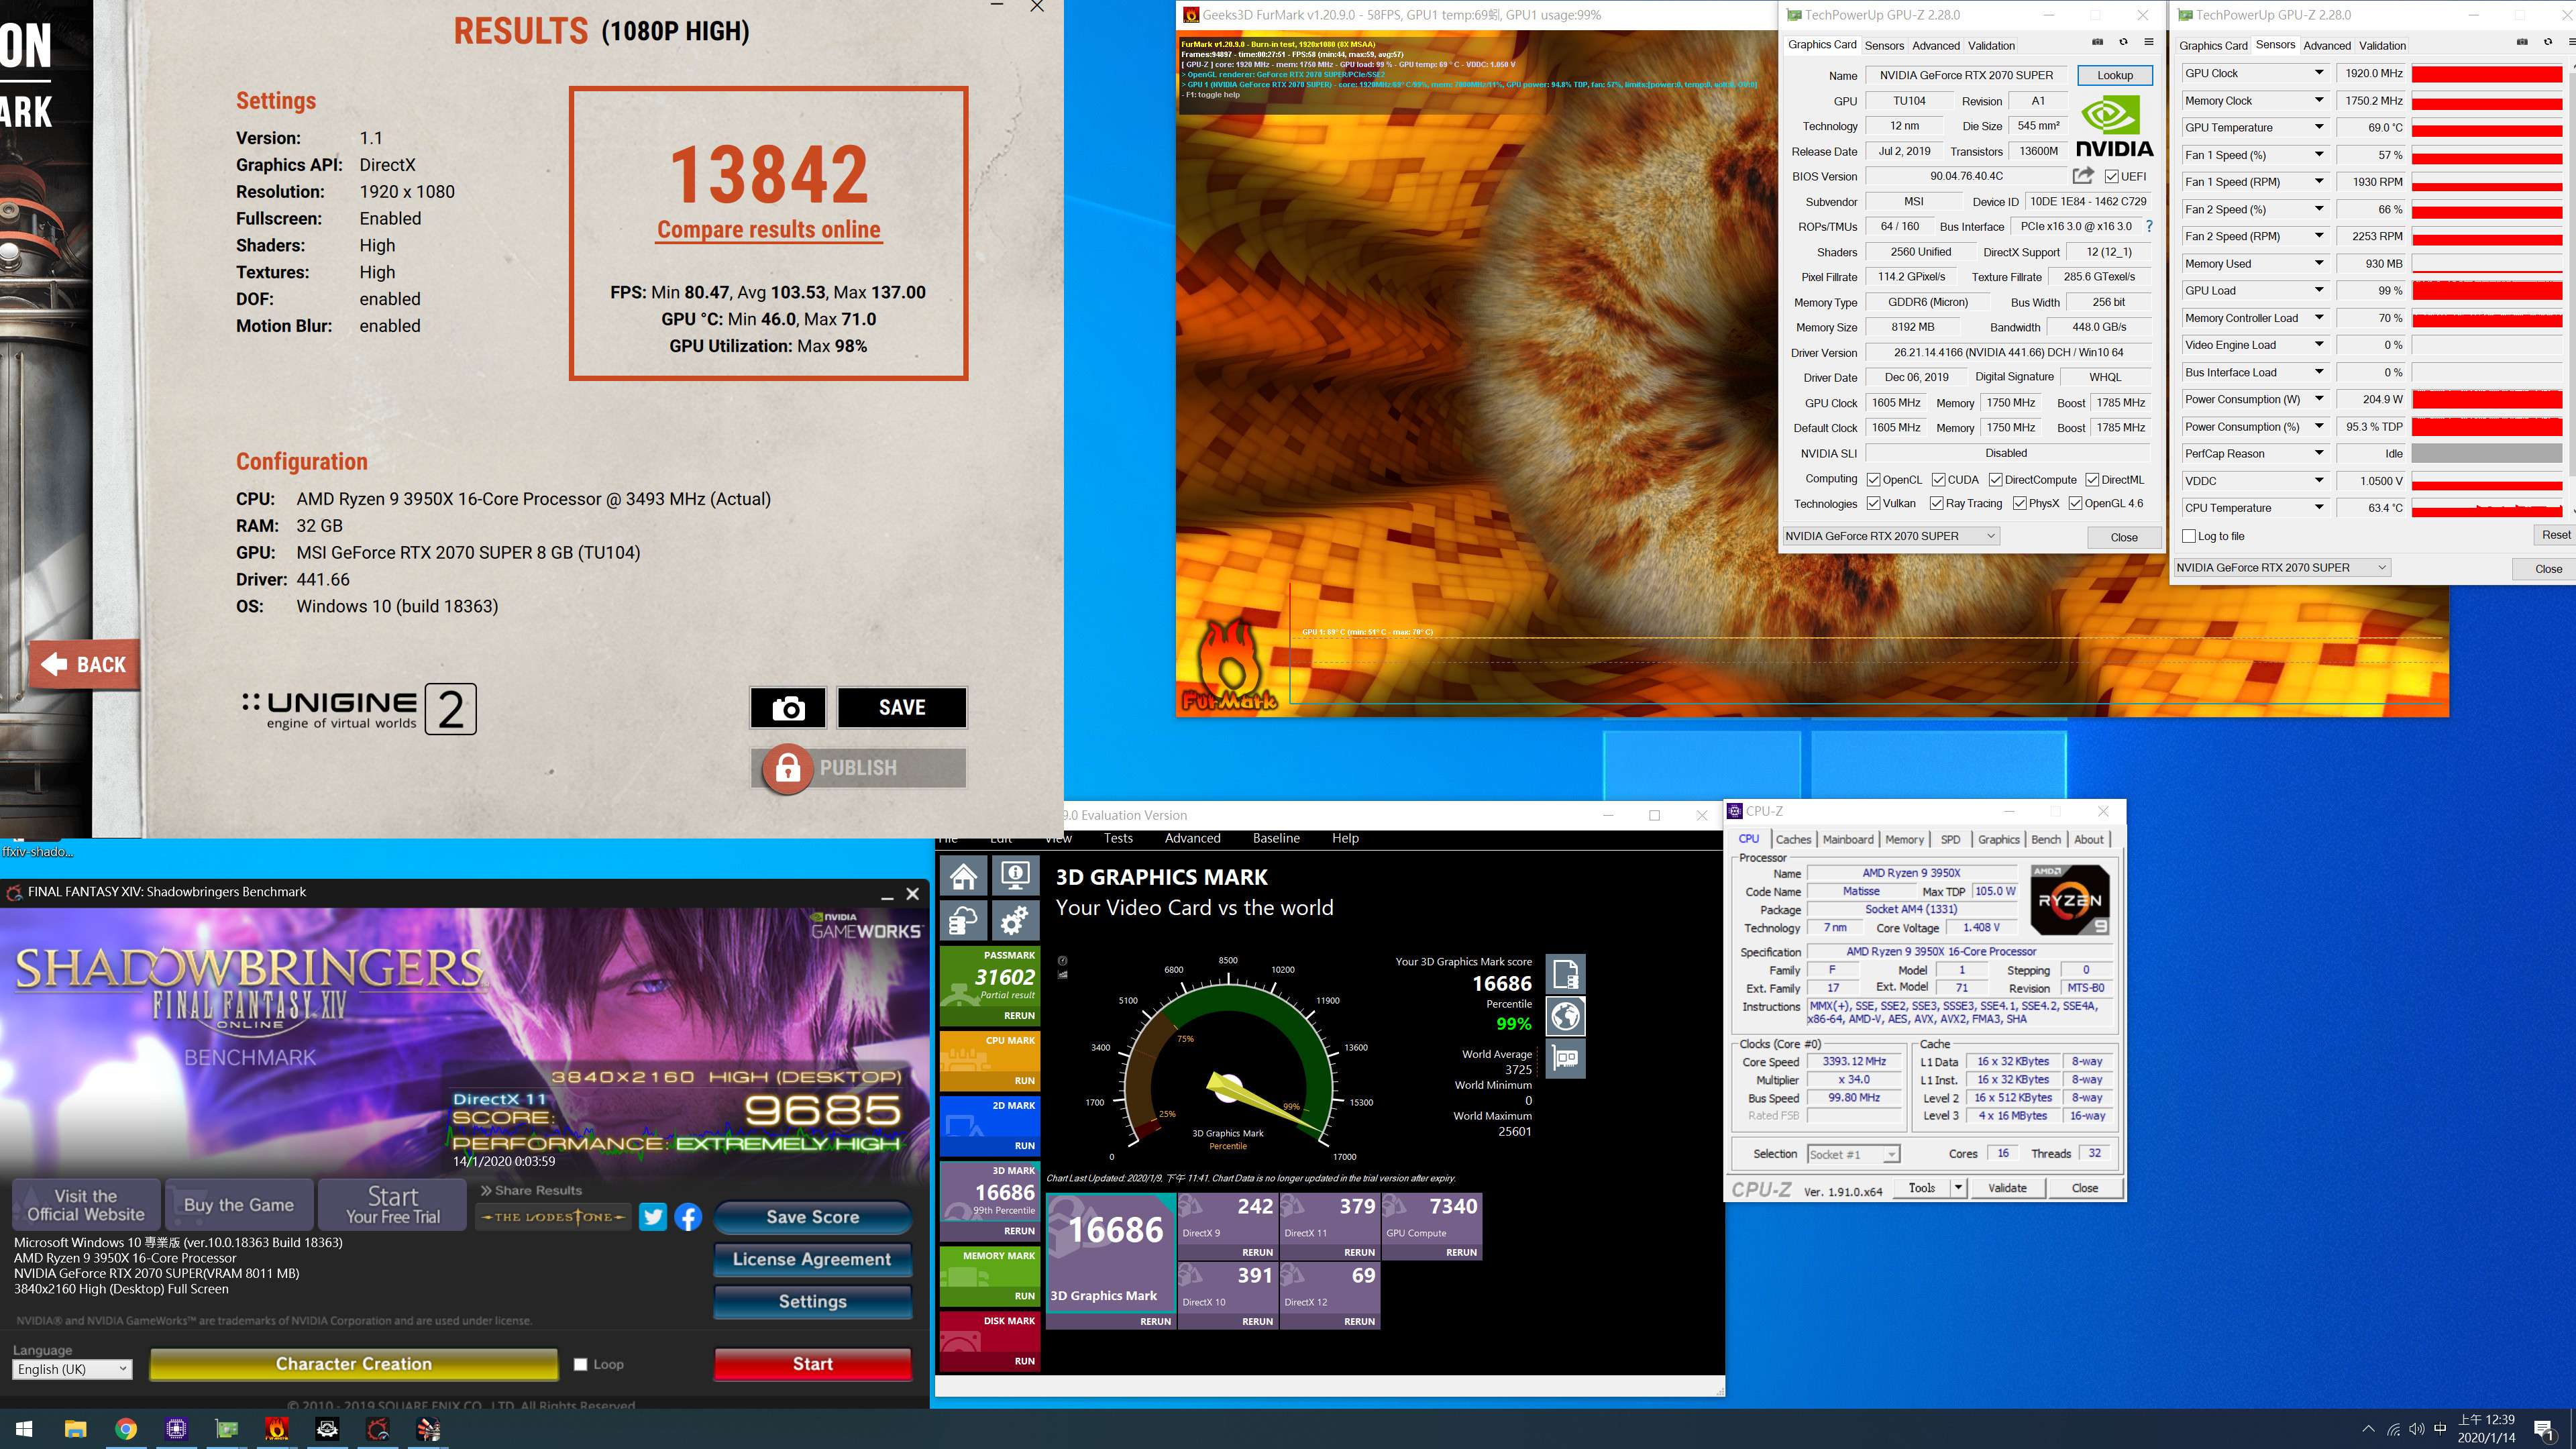2576x1449 pixels.
Task: Switch to Sensors tab in GPU-Z Graphics Card window
Action: (1884, 45)
